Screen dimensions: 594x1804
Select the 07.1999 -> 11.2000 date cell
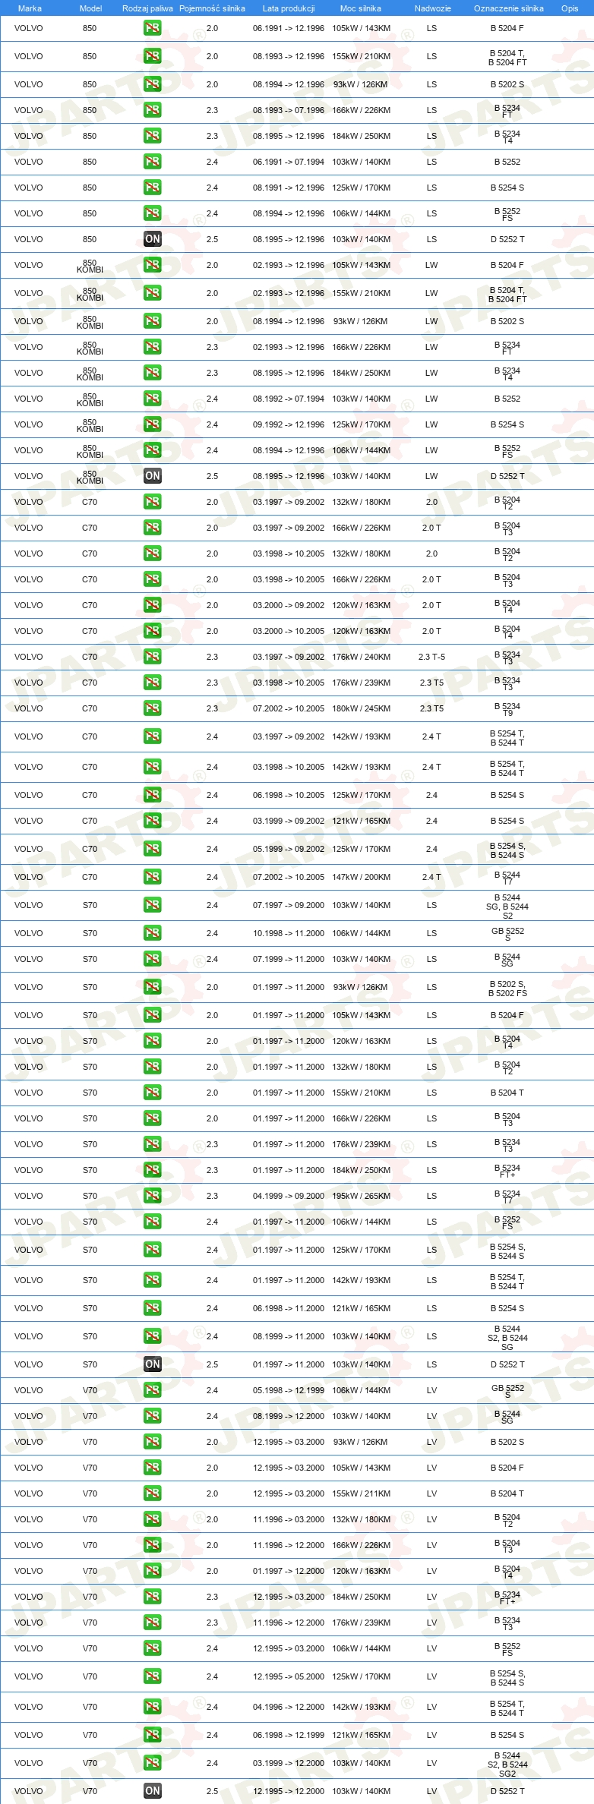point(289,959)
